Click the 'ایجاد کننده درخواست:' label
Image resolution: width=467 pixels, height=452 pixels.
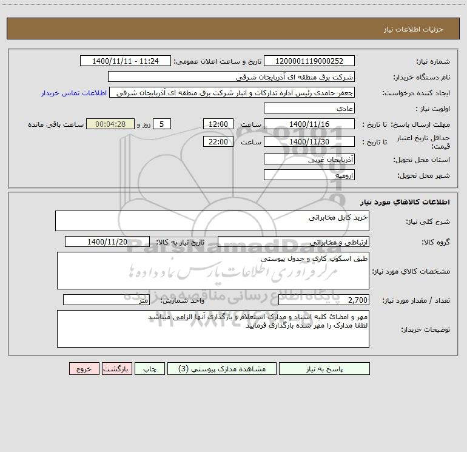pos(416,93)
